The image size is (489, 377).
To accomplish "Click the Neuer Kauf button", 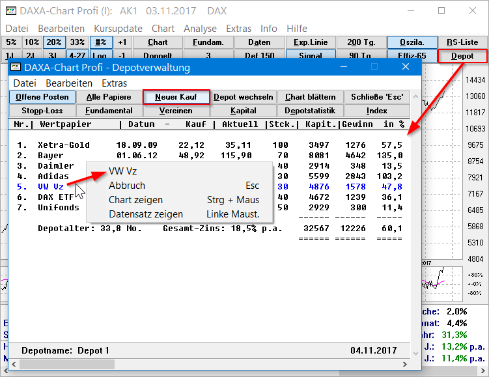I will pos(177,97).
